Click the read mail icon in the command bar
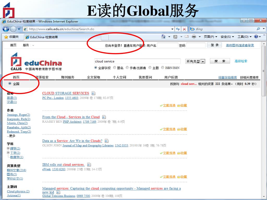The image size is (267, 200). pyautogui.click(x=187, y=36)
